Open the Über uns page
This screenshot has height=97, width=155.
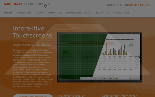coord(99,13)
